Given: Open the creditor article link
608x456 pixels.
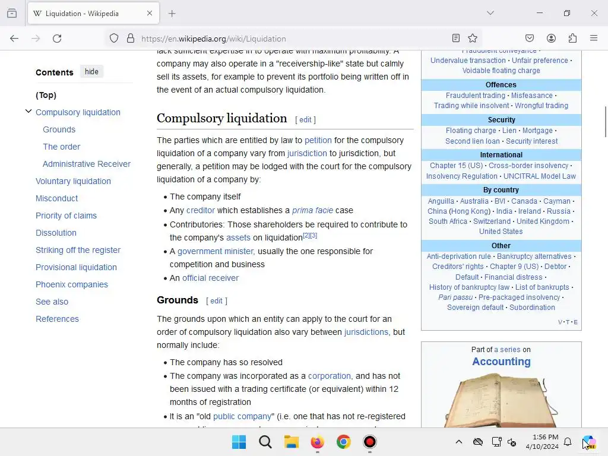Looking at the screenshot, I should click(201, 210).
